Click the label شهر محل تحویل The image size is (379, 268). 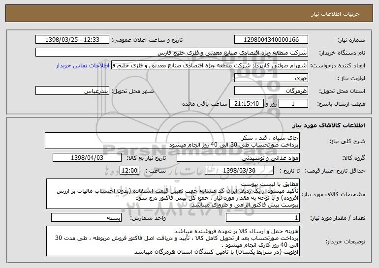click(132, 91)
